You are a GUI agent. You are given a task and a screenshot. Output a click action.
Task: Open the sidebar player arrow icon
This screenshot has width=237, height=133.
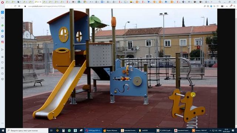3,50
